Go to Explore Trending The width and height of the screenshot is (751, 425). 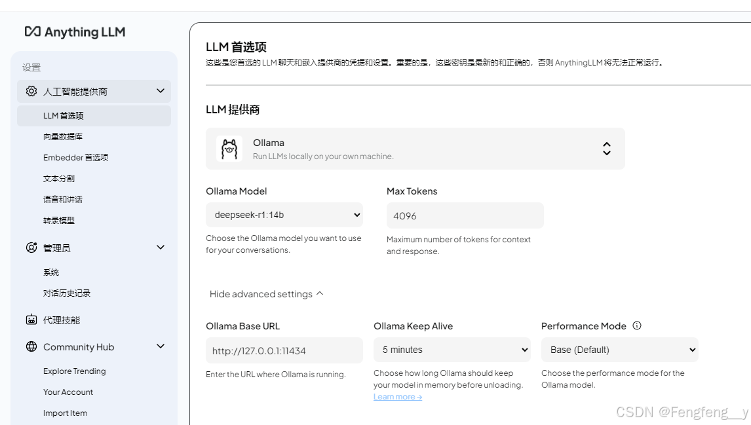point(74,371)
